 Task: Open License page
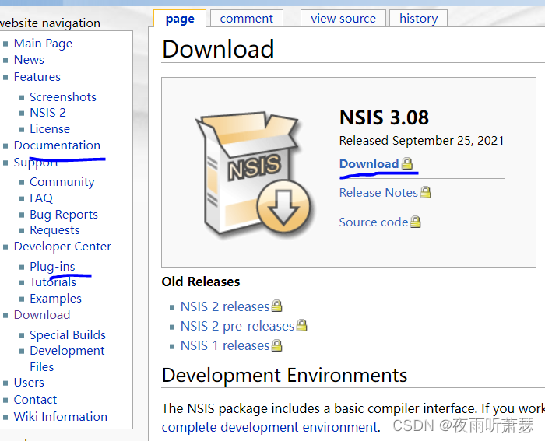pos(50,129)
